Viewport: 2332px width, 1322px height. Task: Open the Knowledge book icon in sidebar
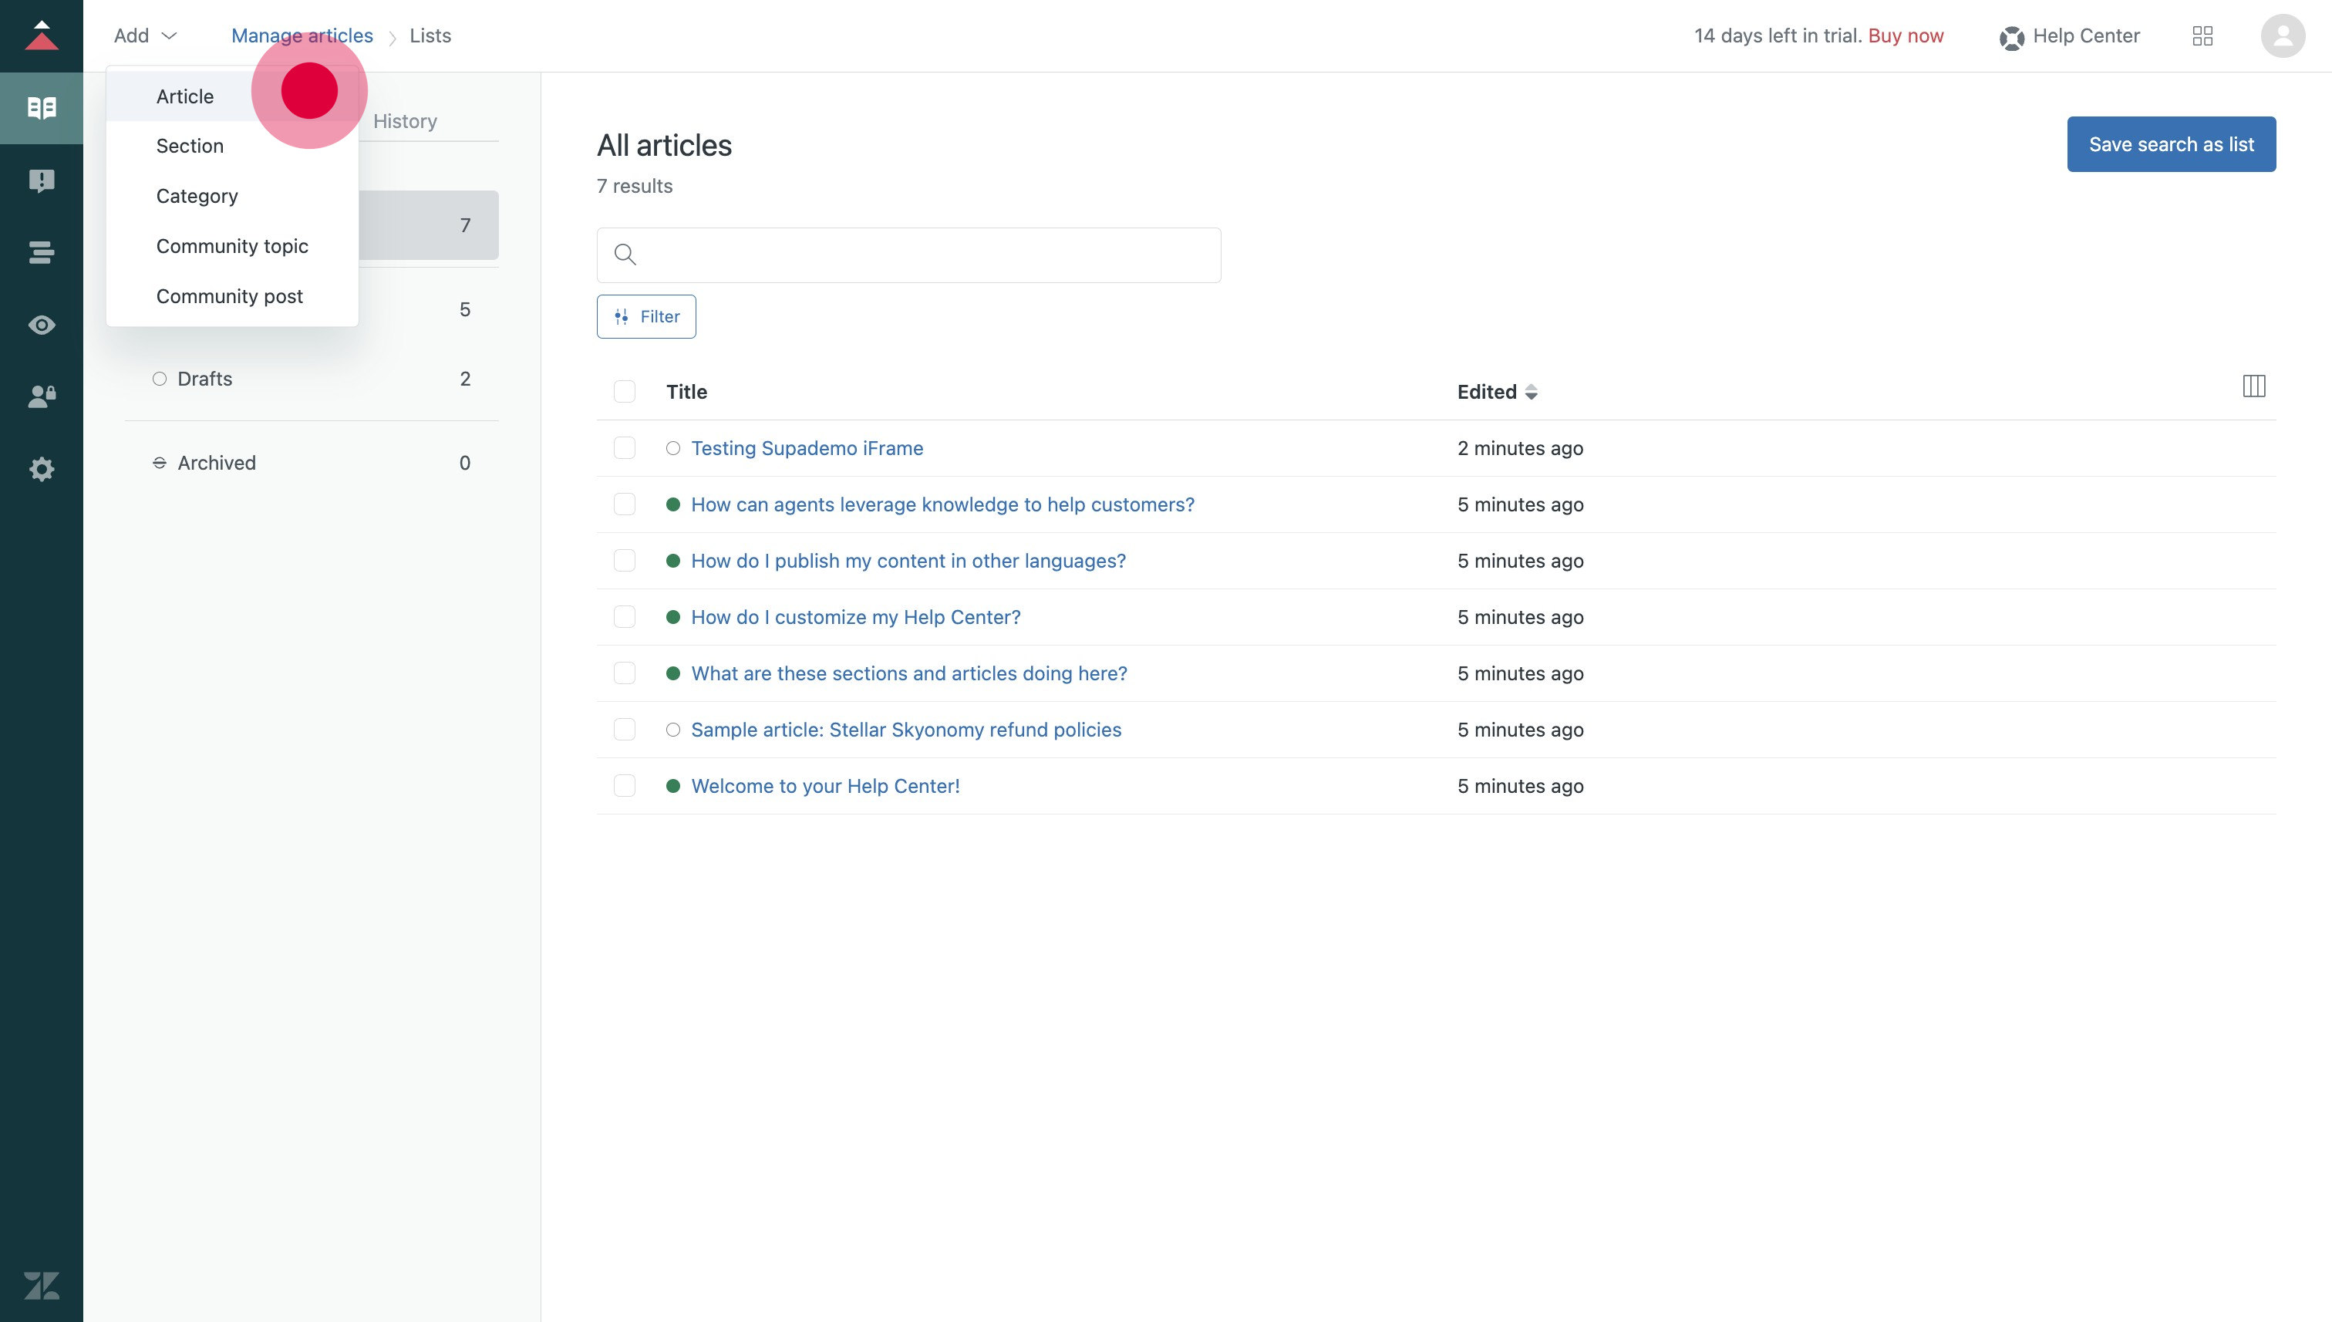41,108
